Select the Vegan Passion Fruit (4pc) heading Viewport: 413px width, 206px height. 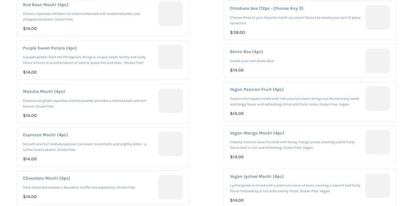point(257,89)
